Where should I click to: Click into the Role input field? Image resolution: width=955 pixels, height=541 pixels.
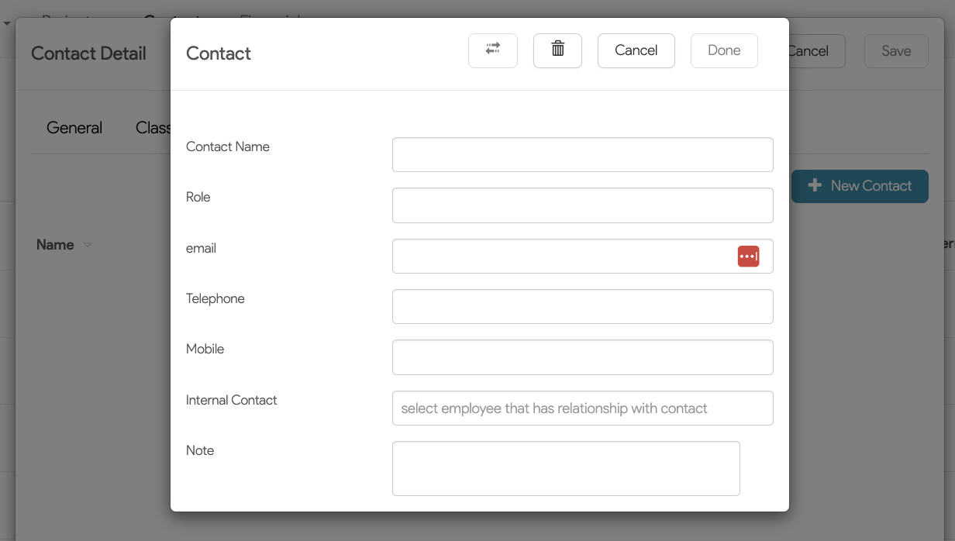point(582,205)
